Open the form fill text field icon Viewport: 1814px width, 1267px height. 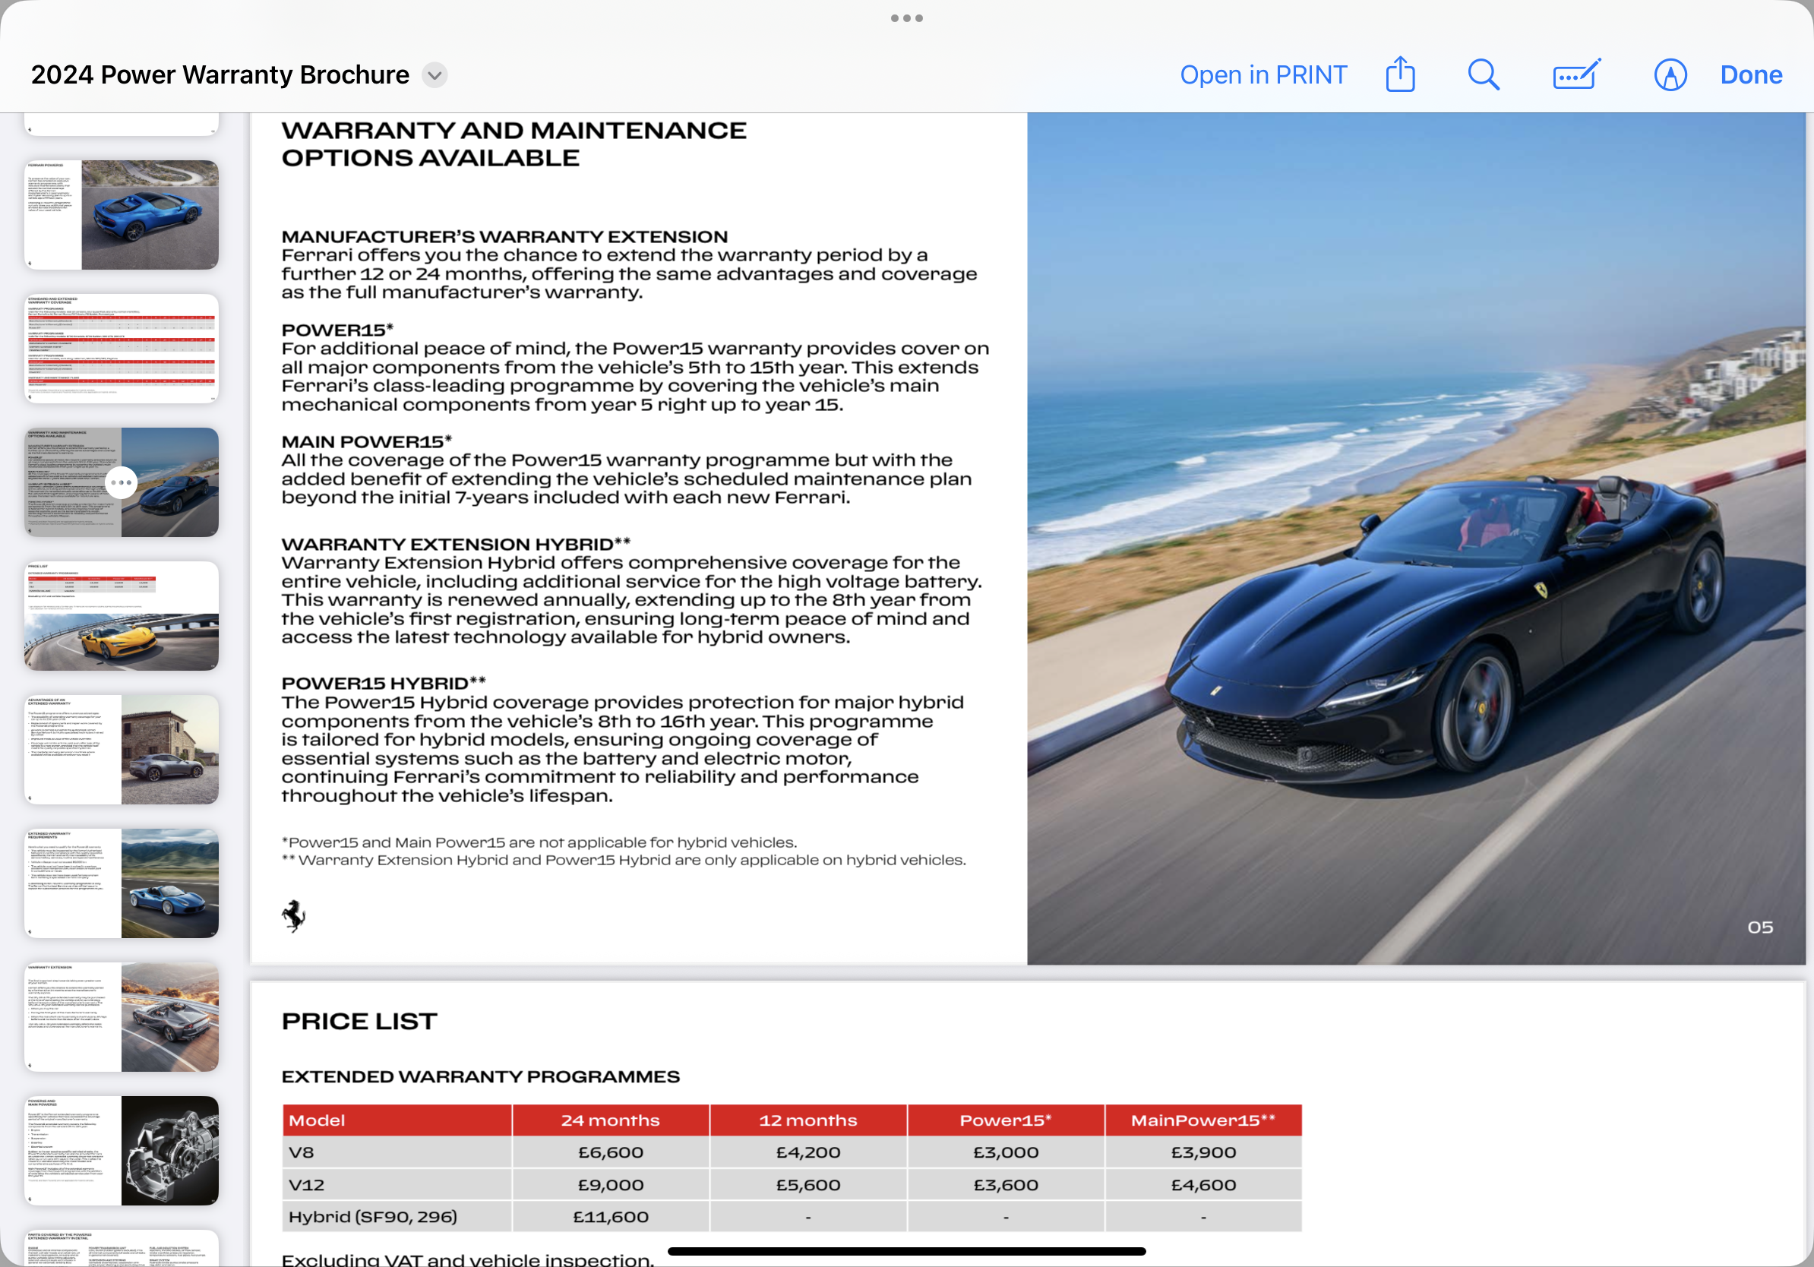coord(1577,74)
